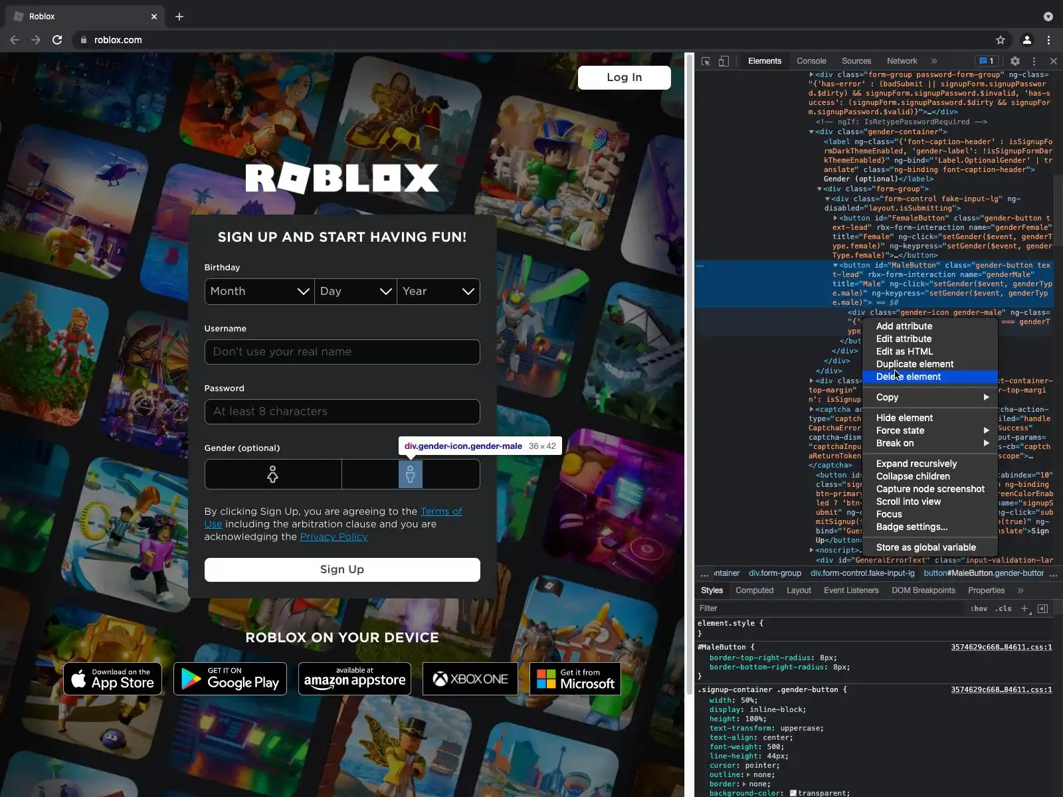The image size is (1063, 797).
Task: Select the female gender icon
Action: pos(272,474)
